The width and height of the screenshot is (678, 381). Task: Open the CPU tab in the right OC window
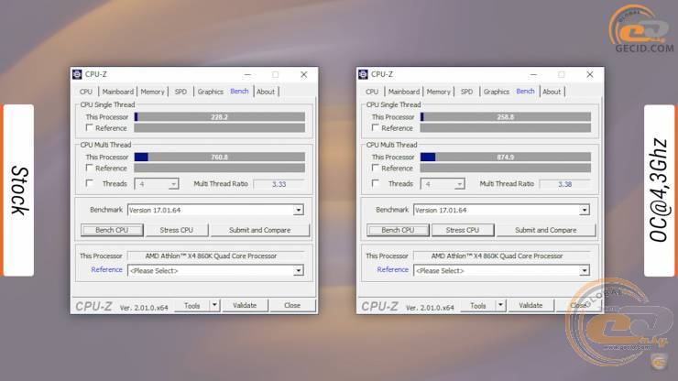372,92
